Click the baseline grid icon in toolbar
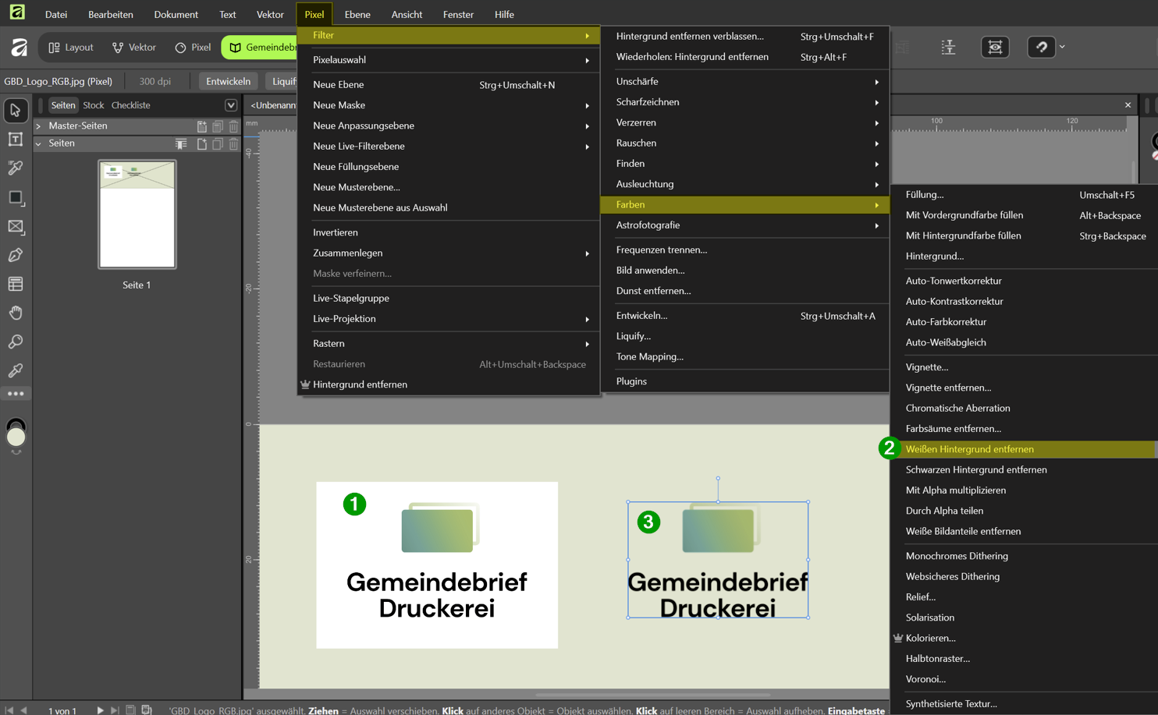Screen dimensions: 1158x715 click(x=948, y=48)
